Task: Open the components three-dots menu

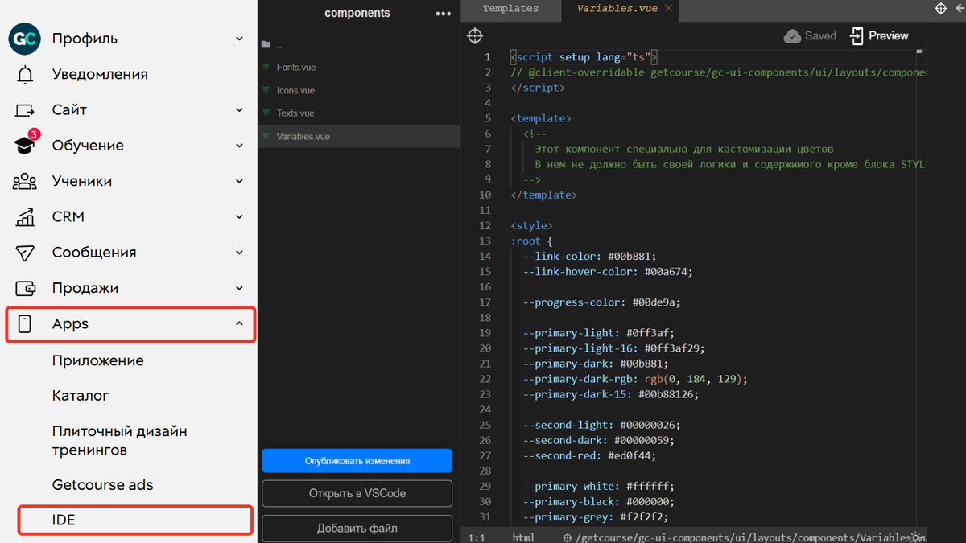Action: click(443, 14)
